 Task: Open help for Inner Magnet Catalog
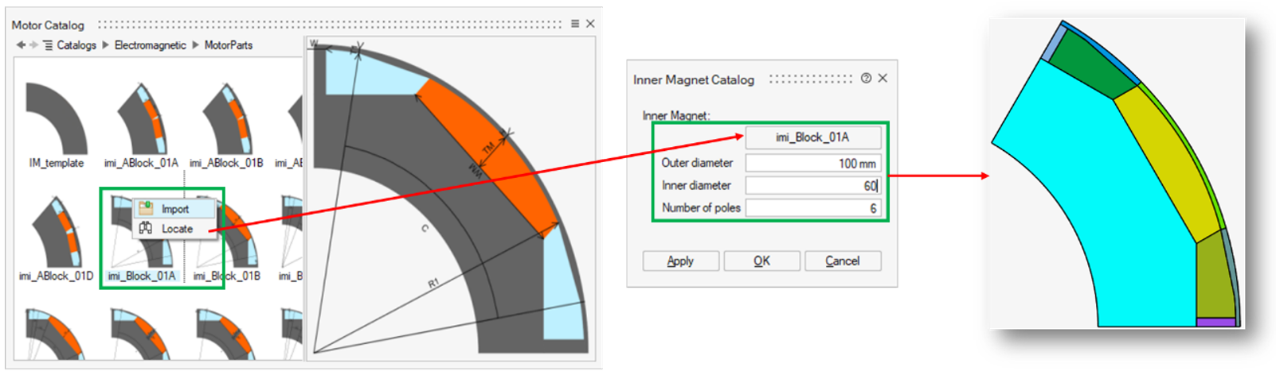pyautogui.click(x=866, y=79)
